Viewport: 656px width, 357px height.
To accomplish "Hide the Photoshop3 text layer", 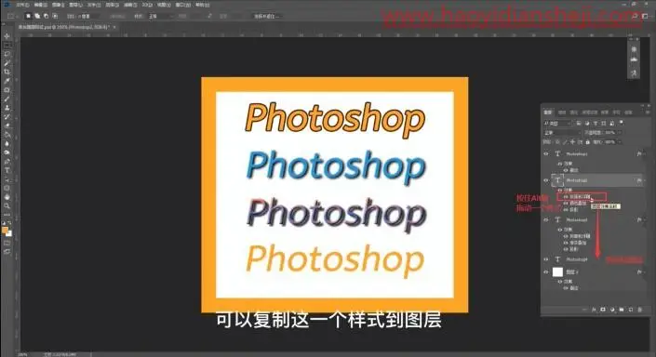I will 546,219.
